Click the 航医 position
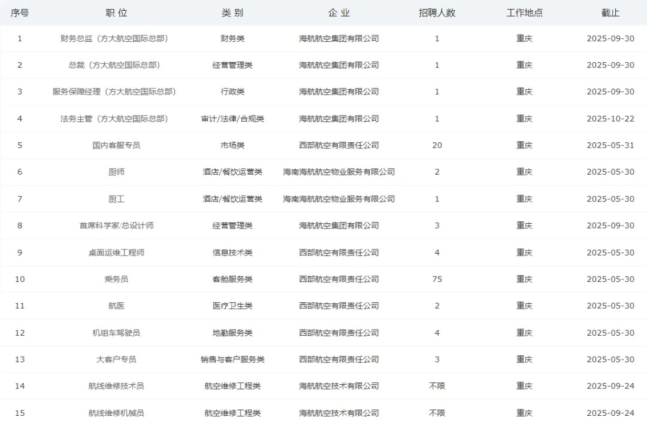647x426 pixels. pyautogui.click(x=116, y=306)
